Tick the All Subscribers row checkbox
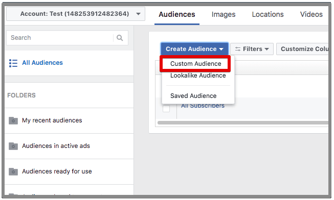The image size is (334, 200). [x=166, y=109]
